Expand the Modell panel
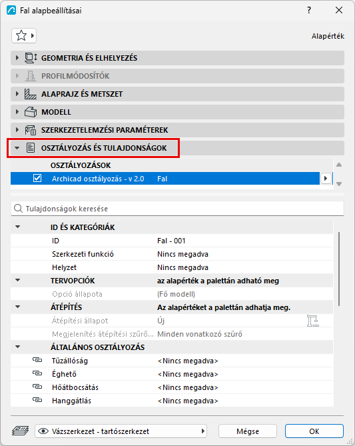 click(x=17, y=112)
